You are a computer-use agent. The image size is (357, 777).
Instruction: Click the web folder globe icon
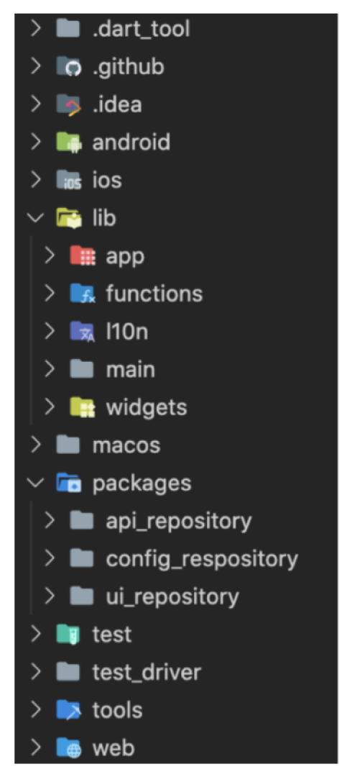pyautogui.click(x=68, y=748)
